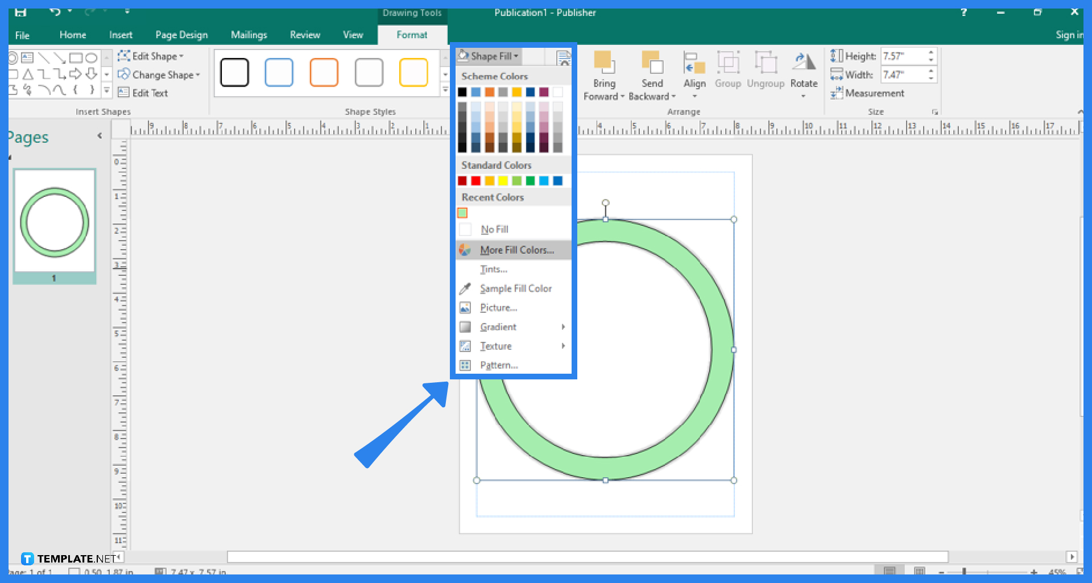Click More Fill Colors
Image resolution: width=1092 pixels, height=583 pixels.
click(516, 250)
